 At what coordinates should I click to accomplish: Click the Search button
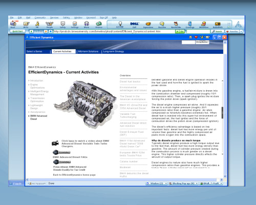(217, 31)
